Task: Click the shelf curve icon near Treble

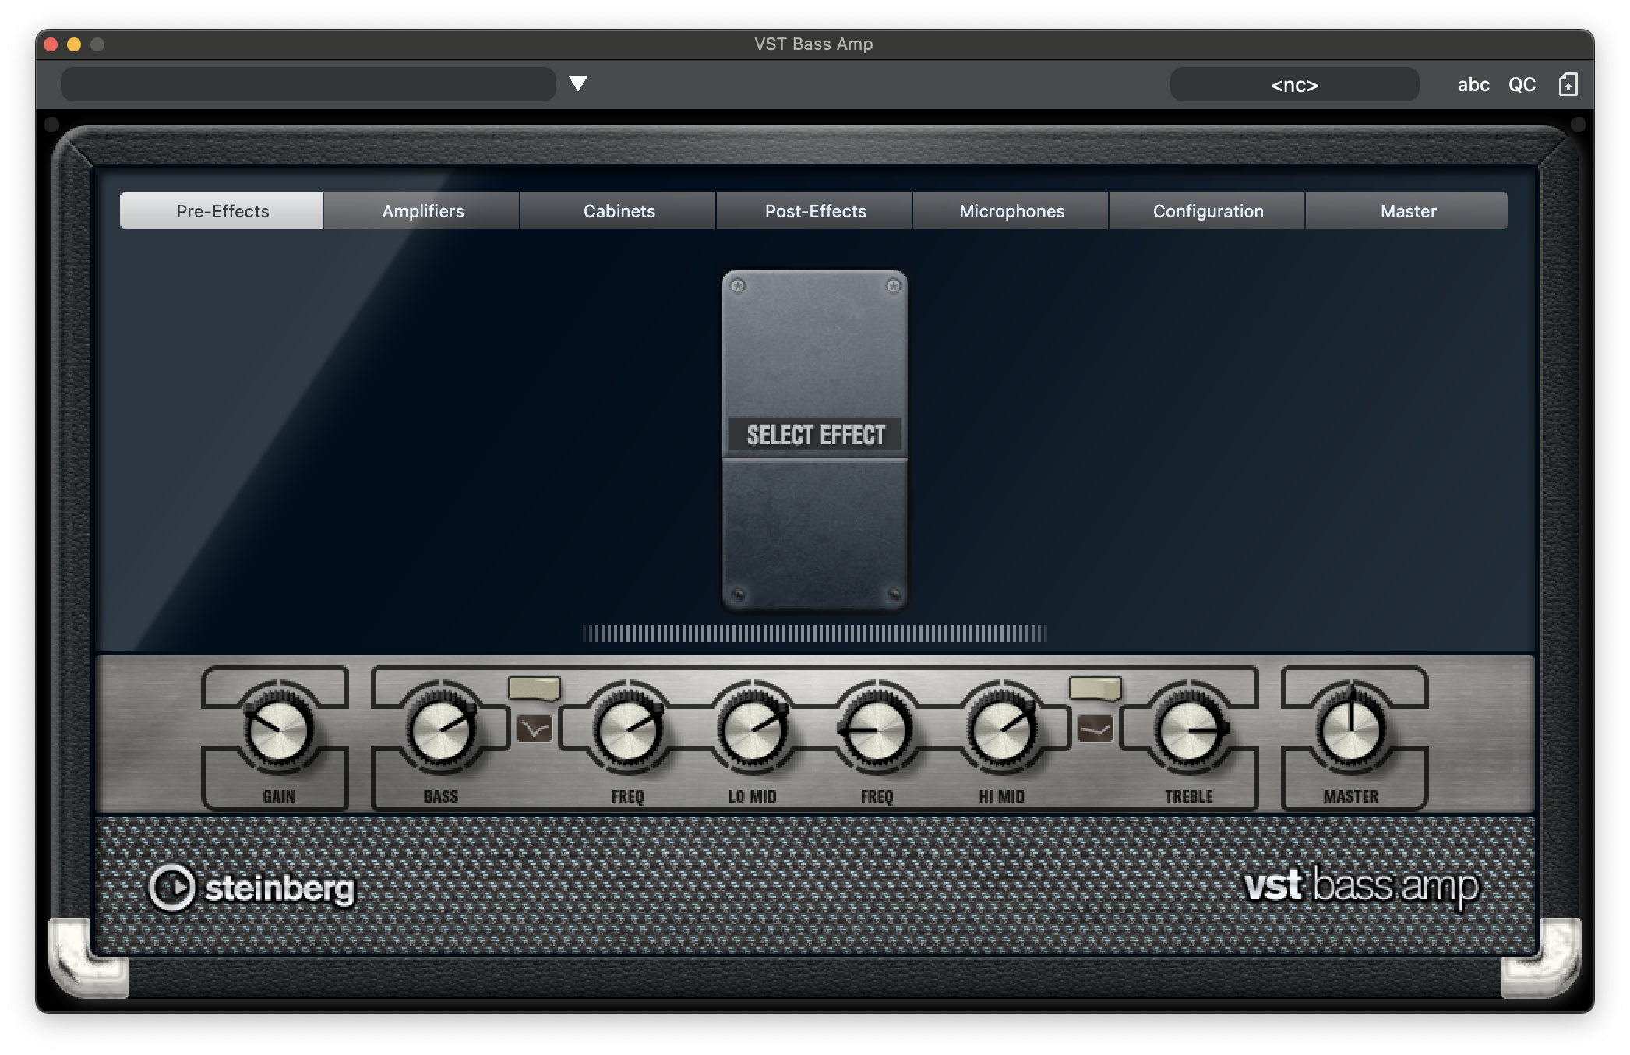Action: tap(1095, 730)
